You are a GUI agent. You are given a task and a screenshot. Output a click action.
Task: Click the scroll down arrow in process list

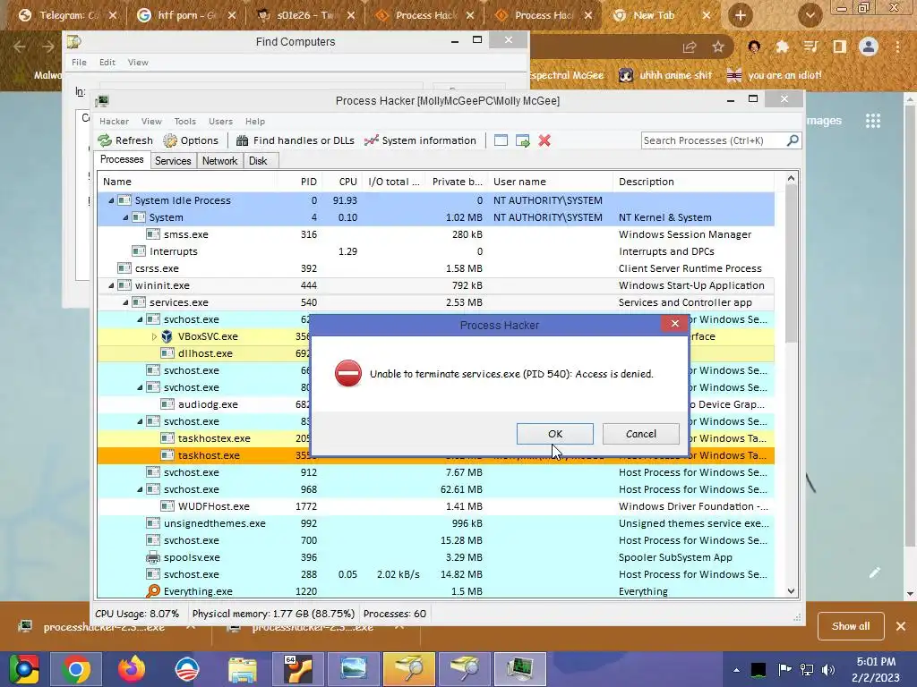(x=791, y=591)
